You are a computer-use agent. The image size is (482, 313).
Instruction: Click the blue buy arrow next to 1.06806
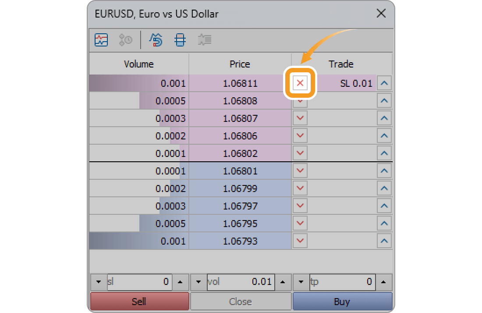pos(384,135)
